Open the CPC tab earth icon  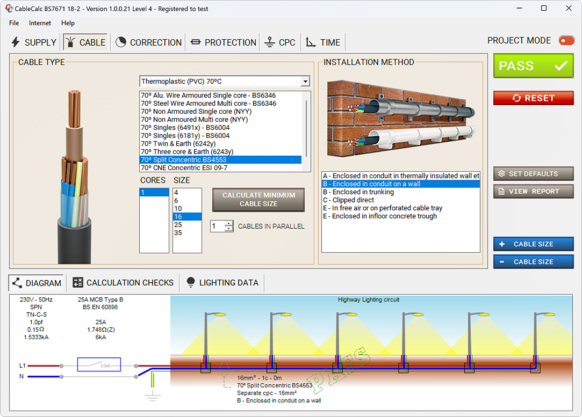269,41
